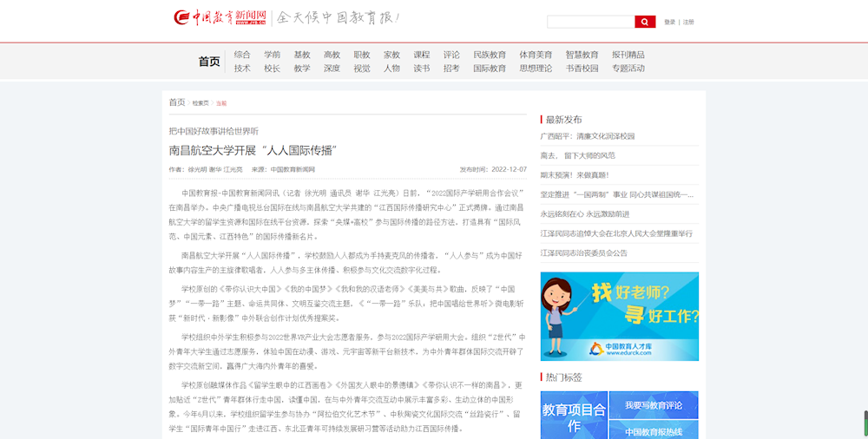Go to 首页 in the main navigation
The height and width of the screenshot is (439, 868).
click(209, 62)
